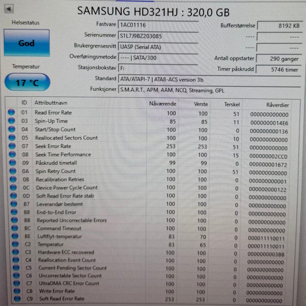Click the status icon for Reallocated Sectors Count
306x306 pixels.
pyautogui.click(x=12, y=138)
